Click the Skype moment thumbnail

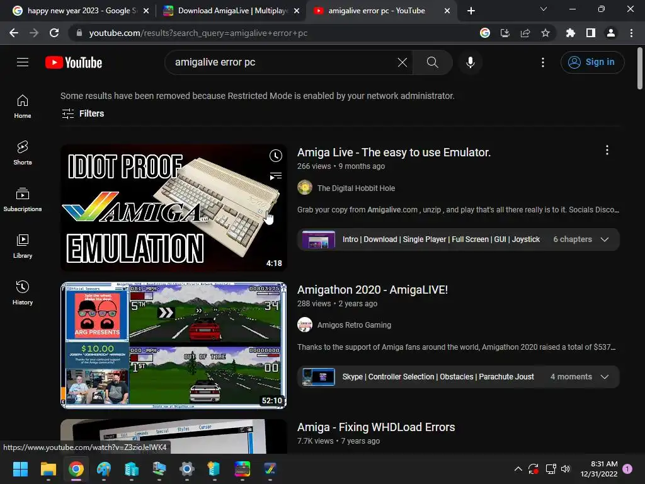coord(318,377)
